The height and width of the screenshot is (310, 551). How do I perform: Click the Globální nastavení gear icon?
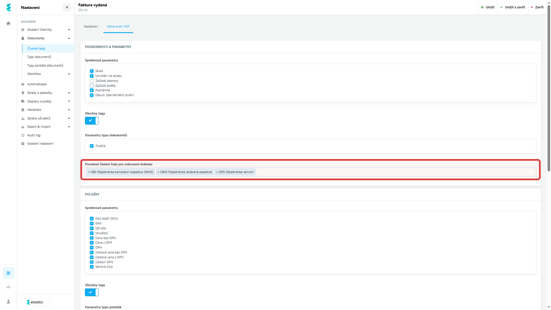tap(23, 144)
